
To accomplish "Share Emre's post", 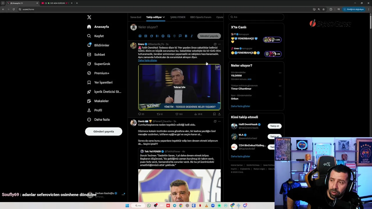I will [219, 114].
